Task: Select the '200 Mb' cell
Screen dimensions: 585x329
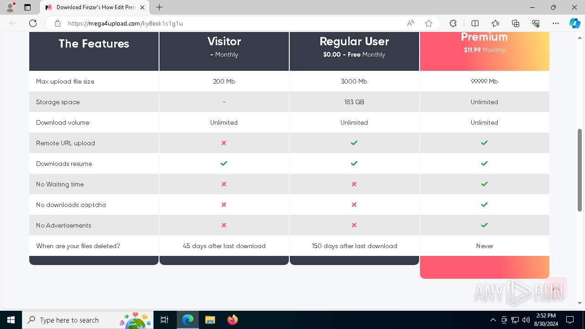Action: pos(224,81)
